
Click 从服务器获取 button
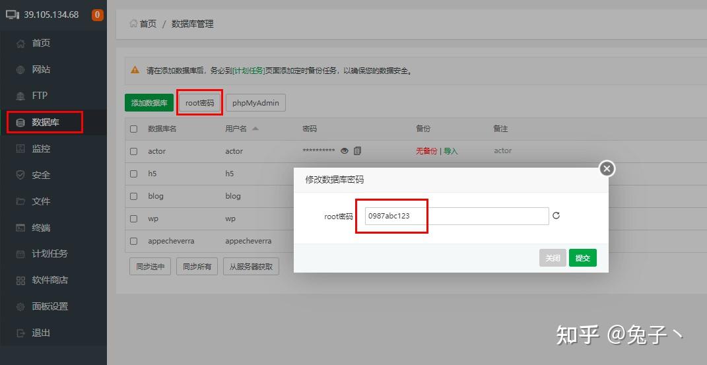coord(251,266)
